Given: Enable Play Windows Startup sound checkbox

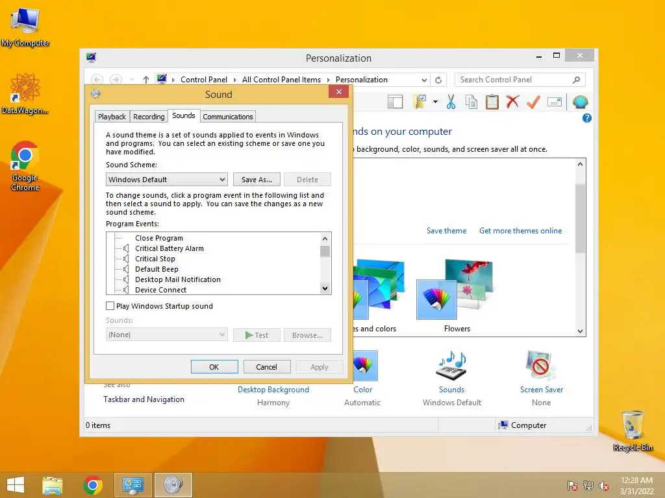Looking at the screenshot, I should (x=110, y=306).
